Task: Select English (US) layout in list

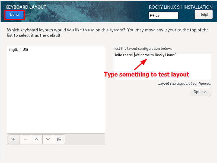Action: pos(56,49)
